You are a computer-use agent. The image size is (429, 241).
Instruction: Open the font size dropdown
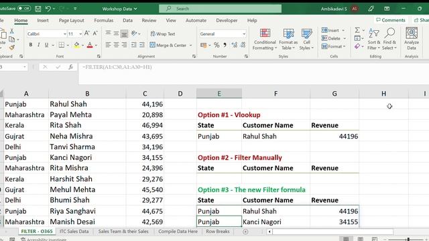(x=80, y=34)
